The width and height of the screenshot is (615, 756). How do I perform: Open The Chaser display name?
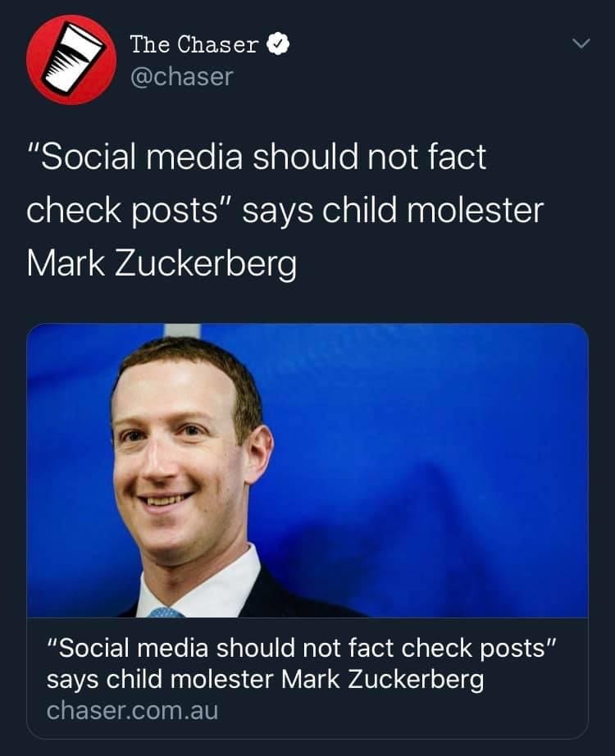[x=194, y=44]
